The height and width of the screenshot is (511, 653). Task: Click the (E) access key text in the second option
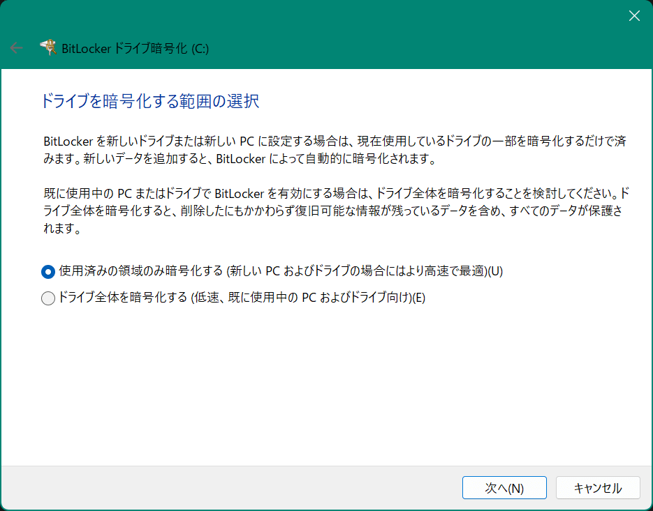click(418, 298)
